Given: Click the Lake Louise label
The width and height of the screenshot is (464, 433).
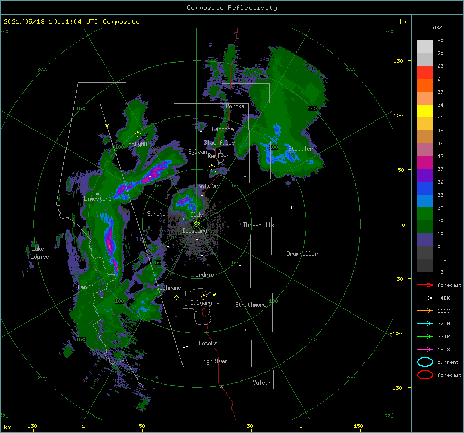Looking at the screenshot, I should (40, 253).
